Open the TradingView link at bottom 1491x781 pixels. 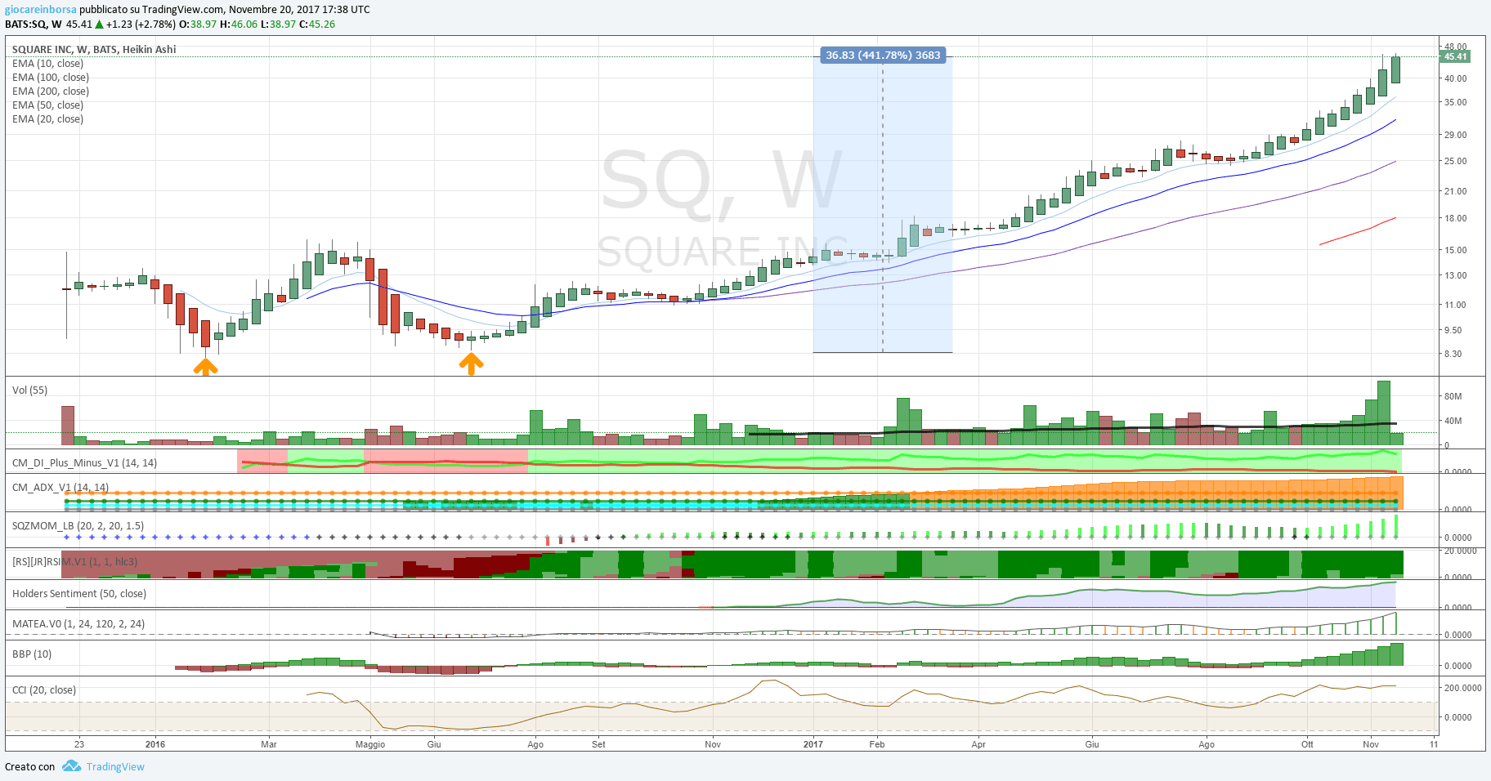tap(115, 767)
